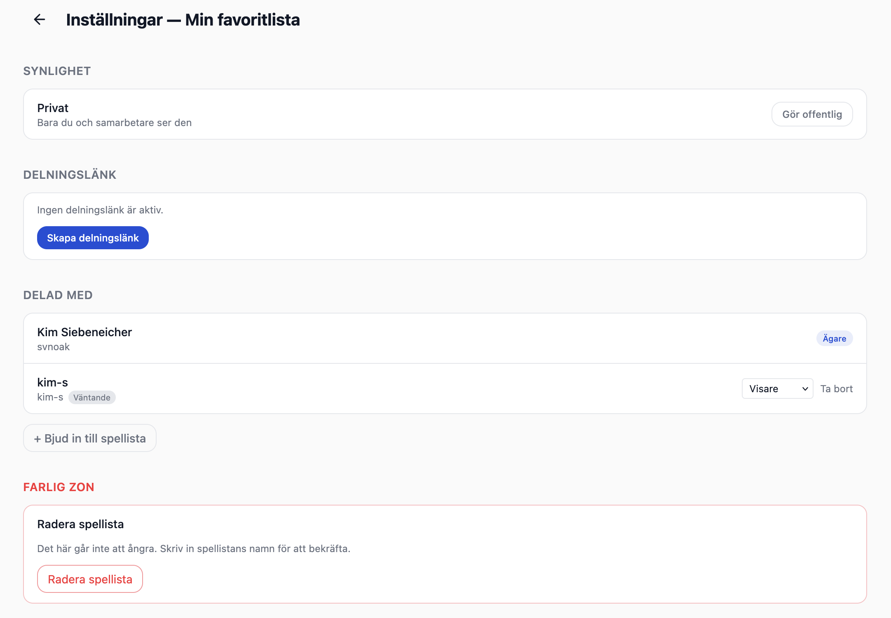Click the DELAD MED section heading
Image resolution: width=891 pixels, height=618 pixels.
coord(58,295)
